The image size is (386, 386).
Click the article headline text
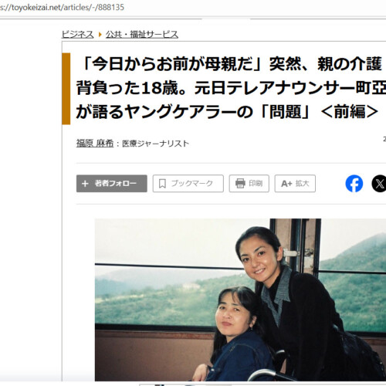coord(231,88)
